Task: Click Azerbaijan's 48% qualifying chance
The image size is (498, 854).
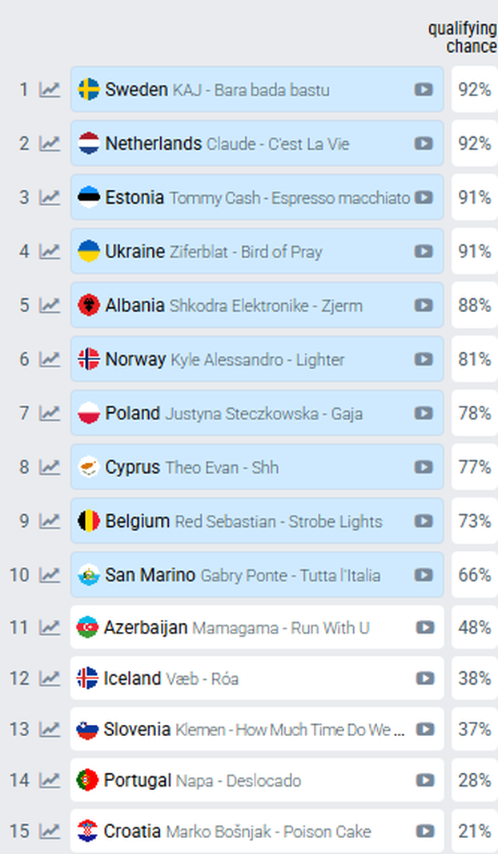Action: point(474,627)
